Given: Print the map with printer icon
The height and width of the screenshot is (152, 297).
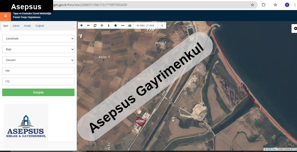Looking at the screenshot, I should (x=130, y=26).
